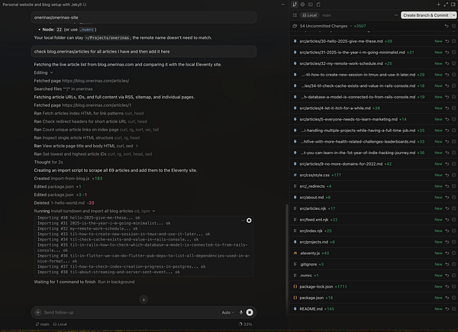Check the box for src/index.njk
The width and height of the screenshot is (458, 332).
click(454, 230)
